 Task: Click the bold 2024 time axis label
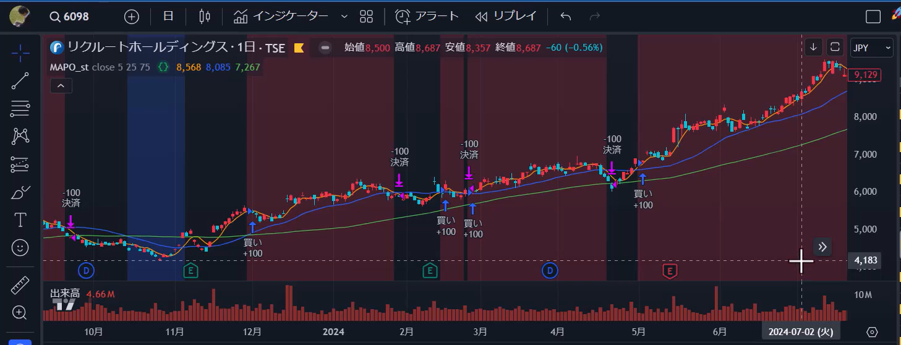[x=333, y=332]
